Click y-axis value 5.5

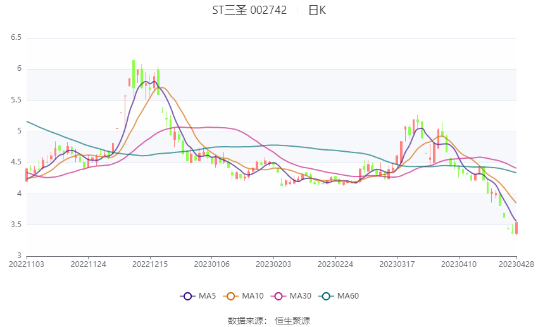[x=16, y=100]
